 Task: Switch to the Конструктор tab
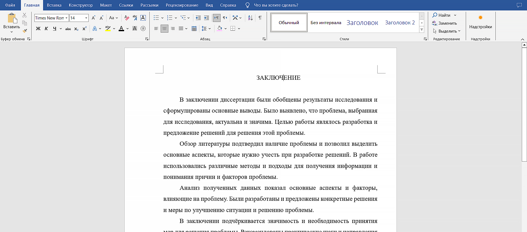coord(81,5)
